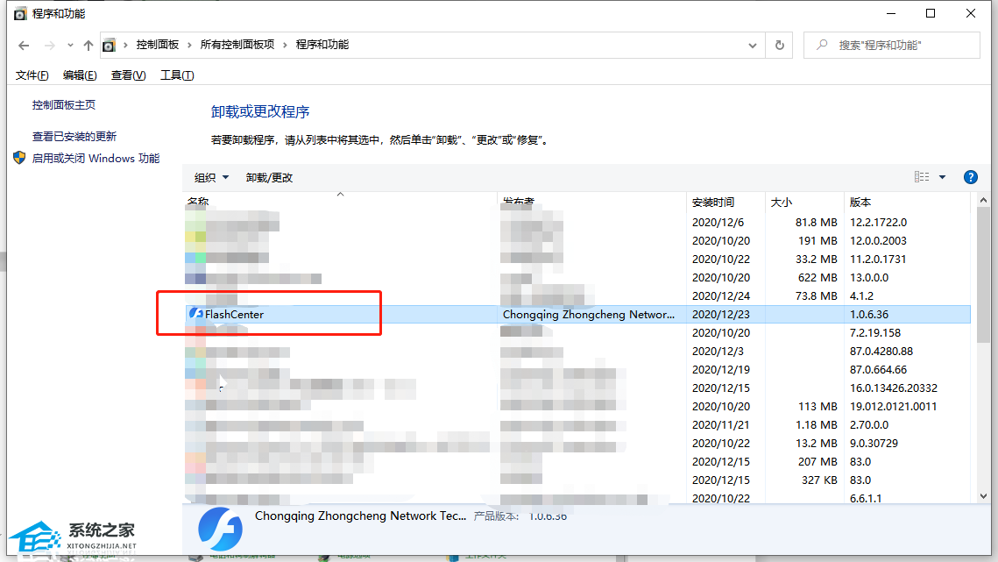
Task: Select the row with version 87.0.664.66
Action: (577, 370)
